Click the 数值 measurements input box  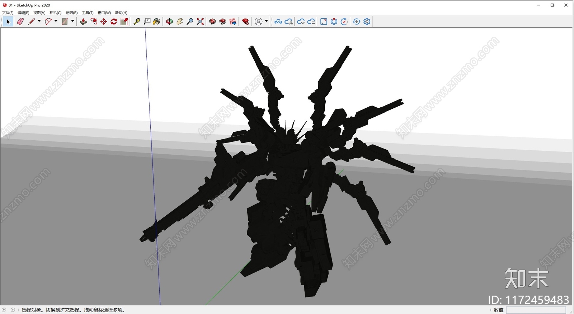[x=536, y=310]
